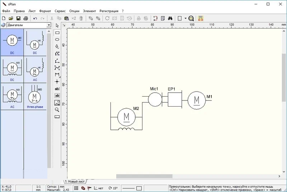The image size is (287, 192).
Task: Expand the grid options dropdown arrow
Action: click(185, 18)
